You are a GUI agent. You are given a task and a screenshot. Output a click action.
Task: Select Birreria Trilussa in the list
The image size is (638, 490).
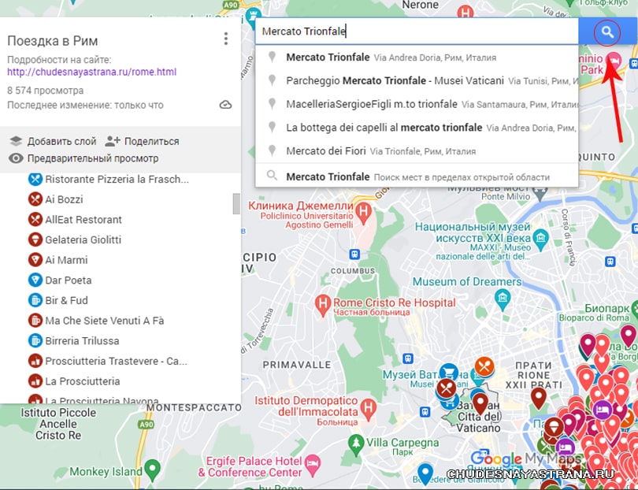pyautogui.click(x=82, y=340)
